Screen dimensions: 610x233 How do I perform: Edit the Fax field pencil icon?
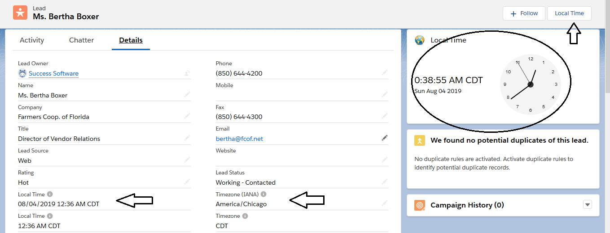pyautogui.click(x=385, y=116)
